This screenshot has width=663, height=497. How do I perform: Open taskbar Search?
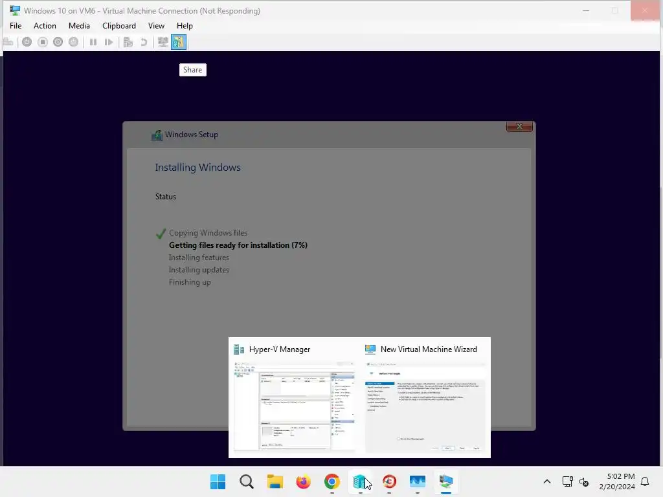(247, 481)
